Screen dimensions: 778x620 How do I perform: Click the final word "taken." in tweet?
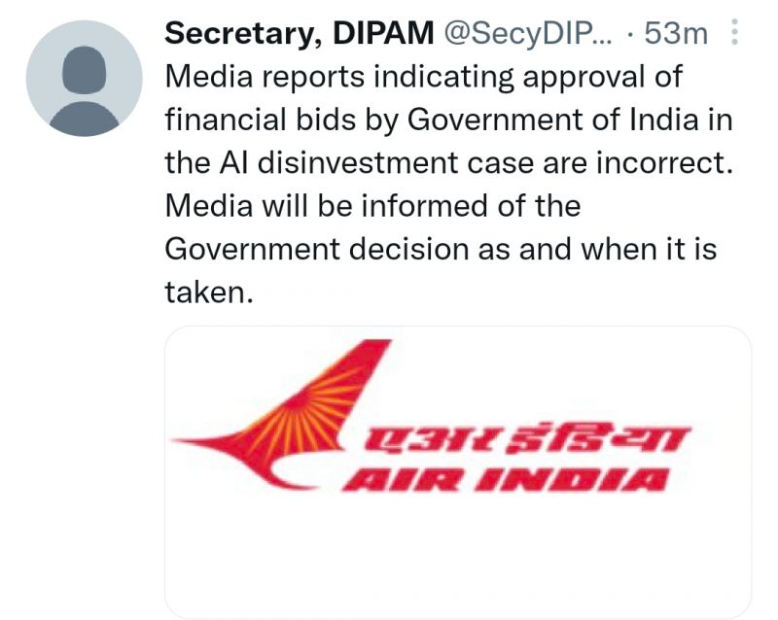(x=209, y=292)
